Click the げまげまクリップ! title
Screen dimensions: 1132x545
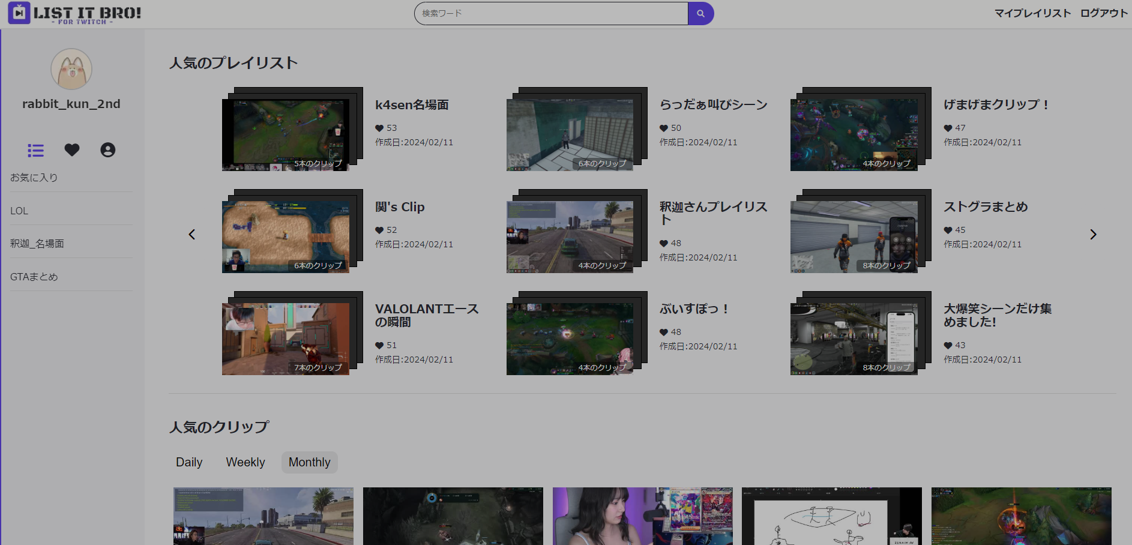[x=996, y=105]
